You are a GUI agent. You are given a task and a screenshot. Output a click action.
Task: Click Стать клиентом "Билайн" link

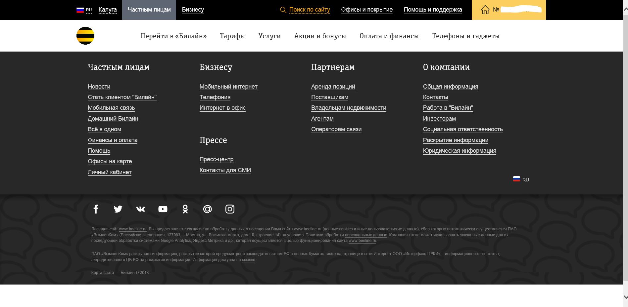click(x=122, y=97)
